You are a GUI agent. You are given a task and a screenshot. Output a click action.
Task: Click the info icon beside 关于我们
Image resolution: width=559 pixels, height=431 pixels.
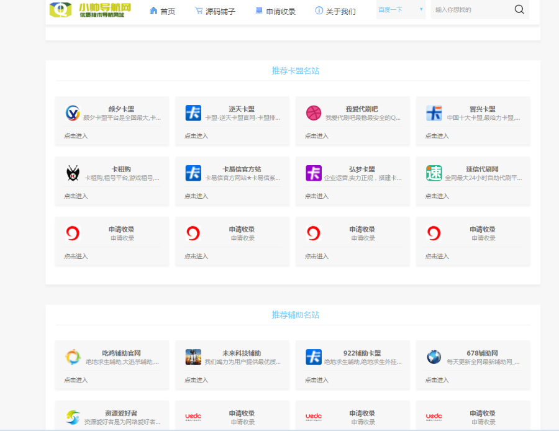click(319, 11)
